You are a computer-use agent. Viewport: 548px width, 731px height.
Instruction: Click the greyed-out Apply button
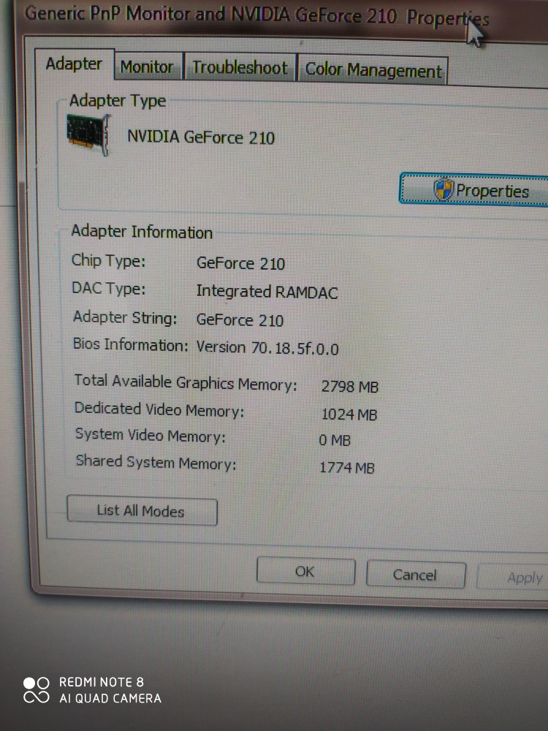pos(524,577)
